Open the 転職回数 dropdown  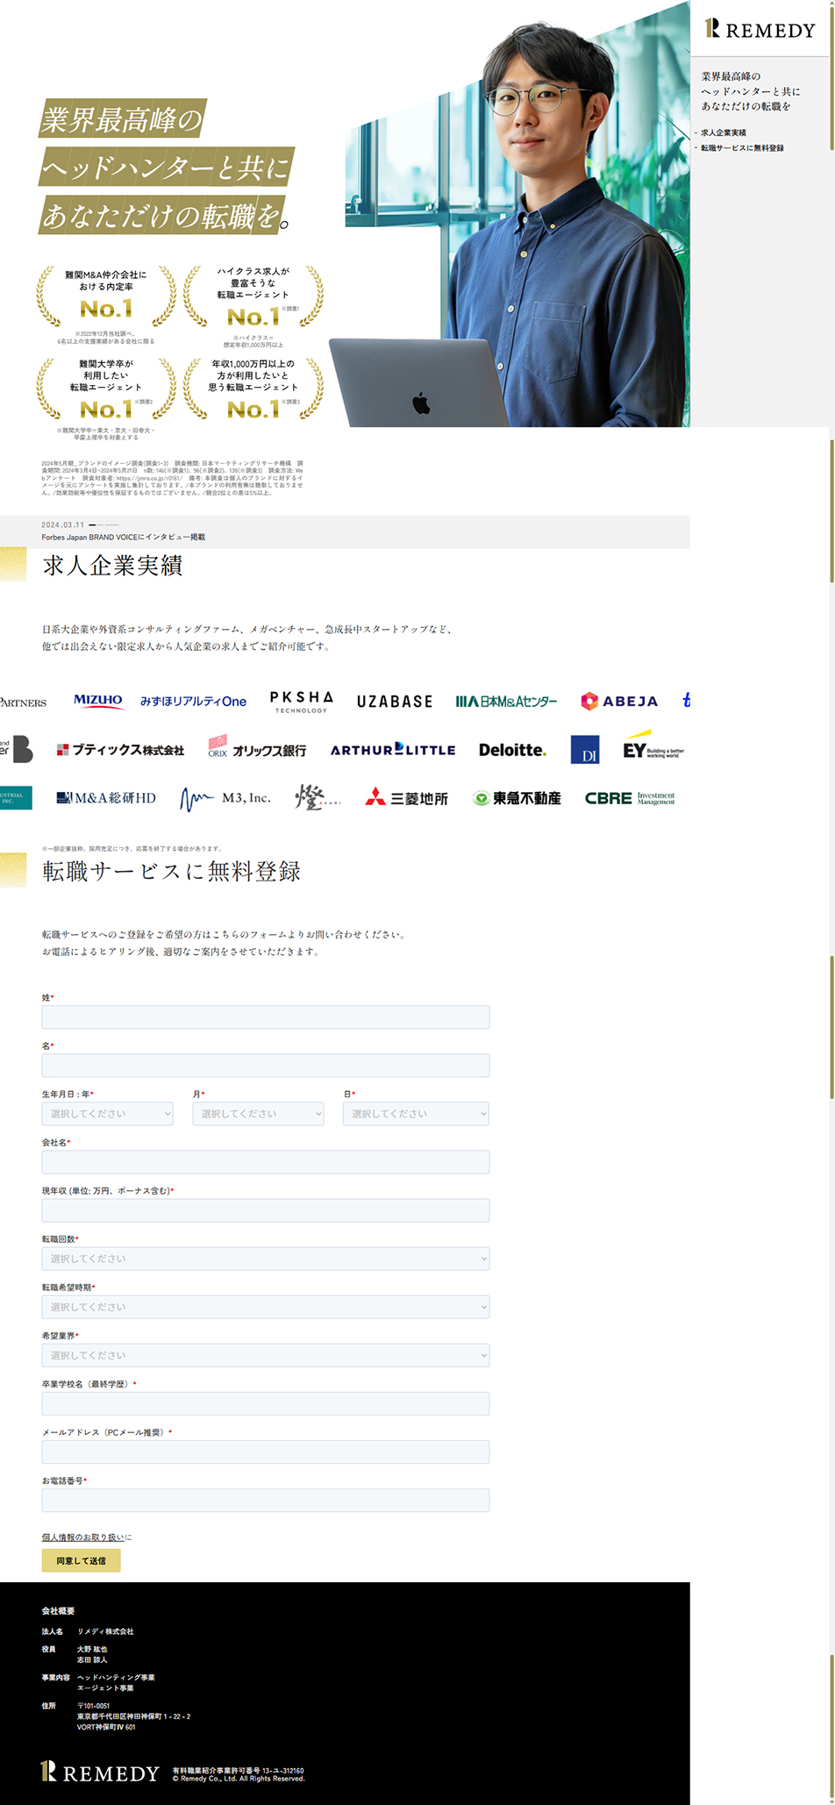[265, 1259]
